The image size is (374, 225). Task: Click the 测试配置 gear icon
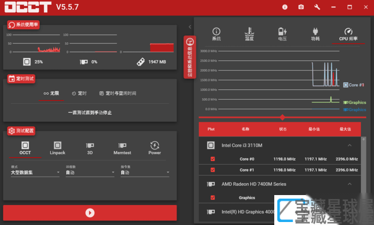(x=11, y=131)
